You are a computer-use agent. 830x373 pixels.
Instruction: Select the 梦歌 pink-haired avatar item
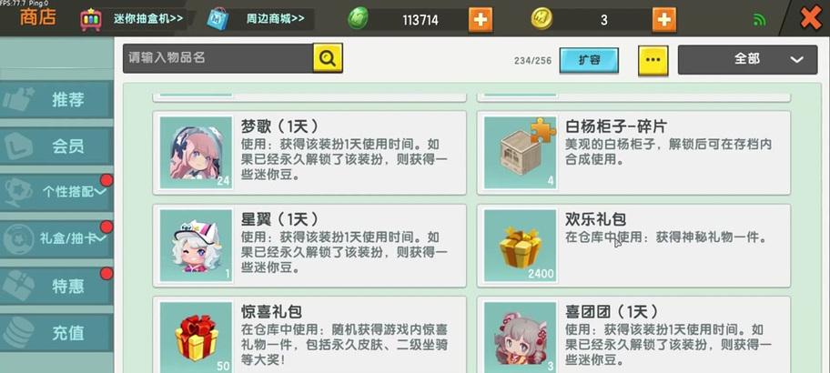point(196,152)
